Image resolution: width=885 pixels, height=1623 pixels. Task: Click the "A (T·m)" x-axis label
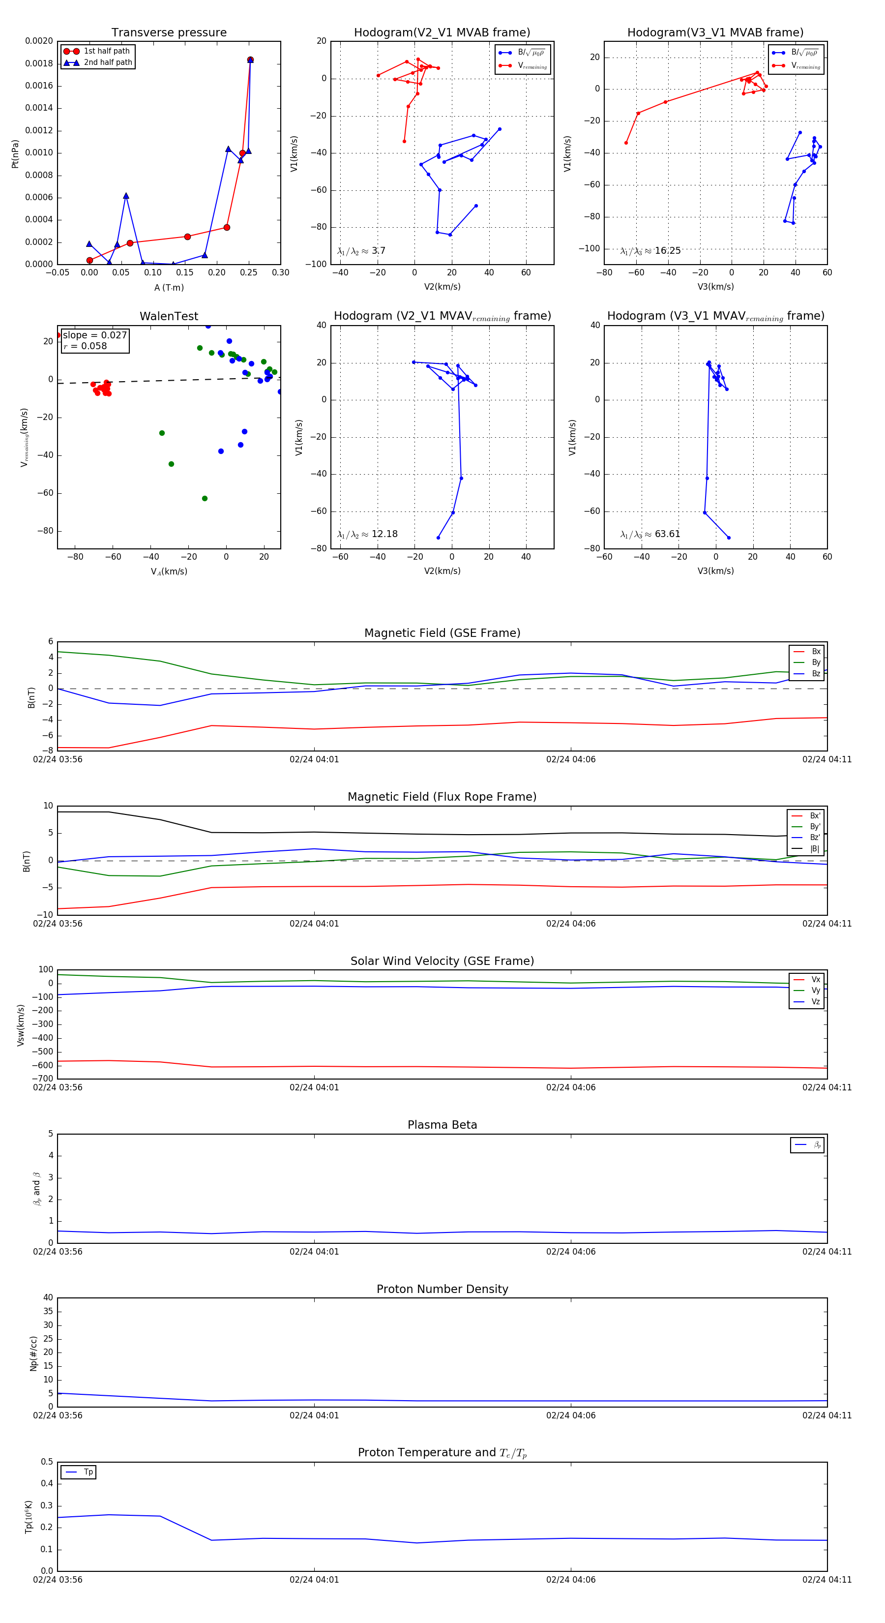[169, 288]
